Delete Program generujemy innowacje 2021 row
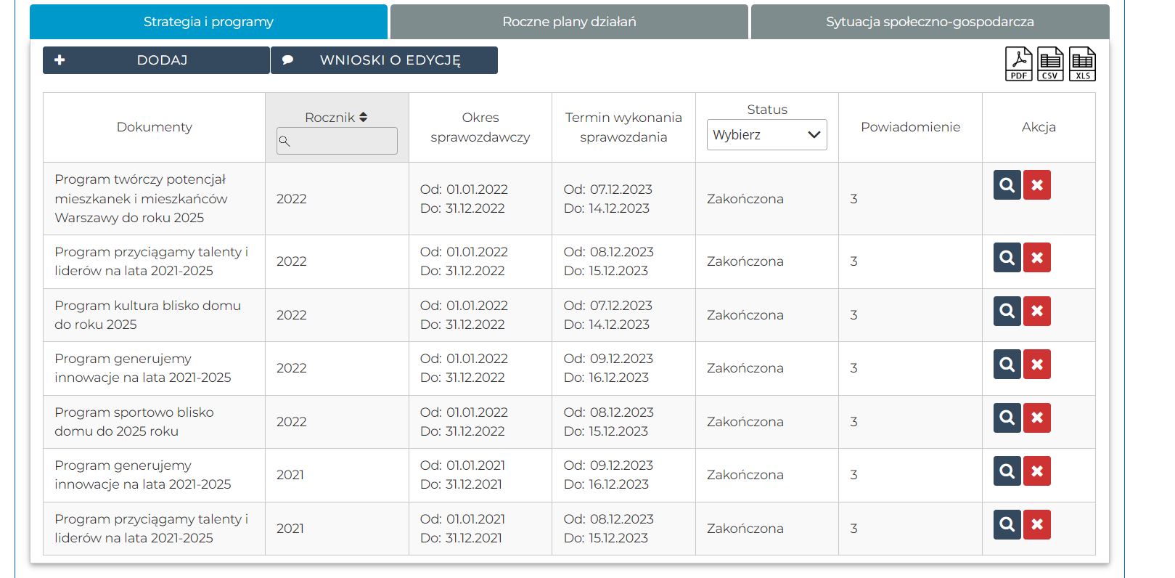 1037,471
